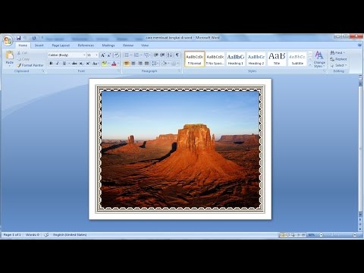Start a numbered list
This screenshot has height=273, width=364.
pyautogui.click(x=136, y=55)
